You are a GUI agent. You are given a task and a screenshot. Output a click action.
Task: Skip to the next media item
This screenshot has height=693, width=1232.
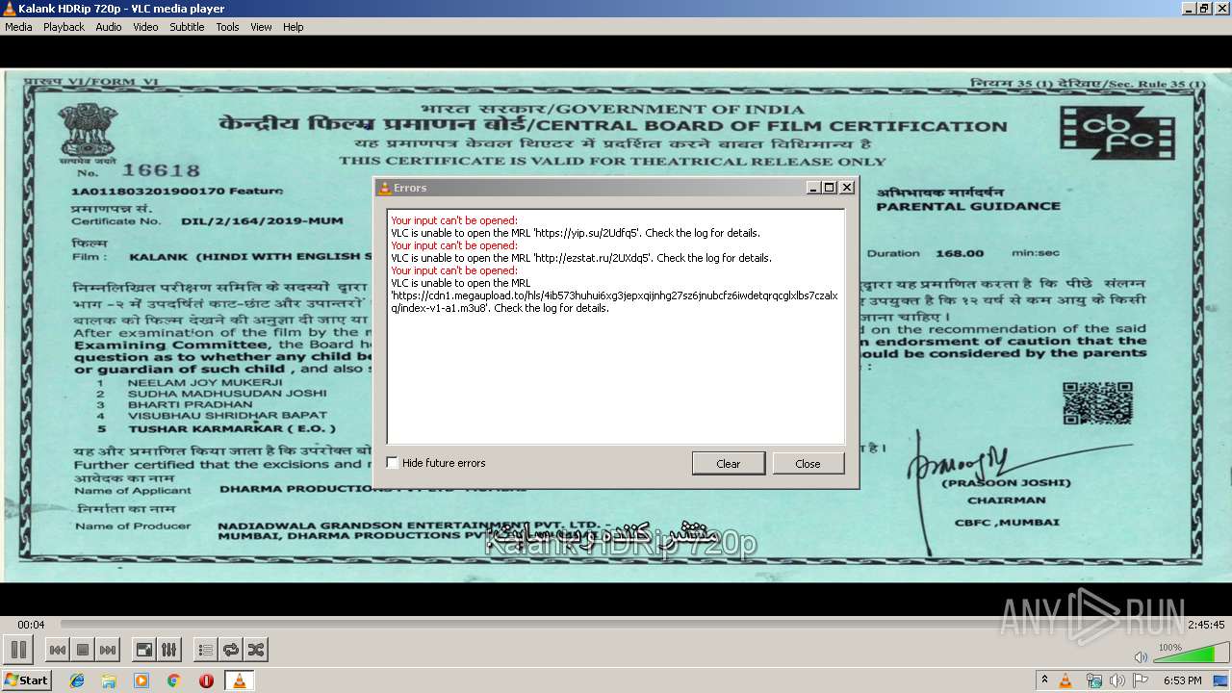[108, 651]
